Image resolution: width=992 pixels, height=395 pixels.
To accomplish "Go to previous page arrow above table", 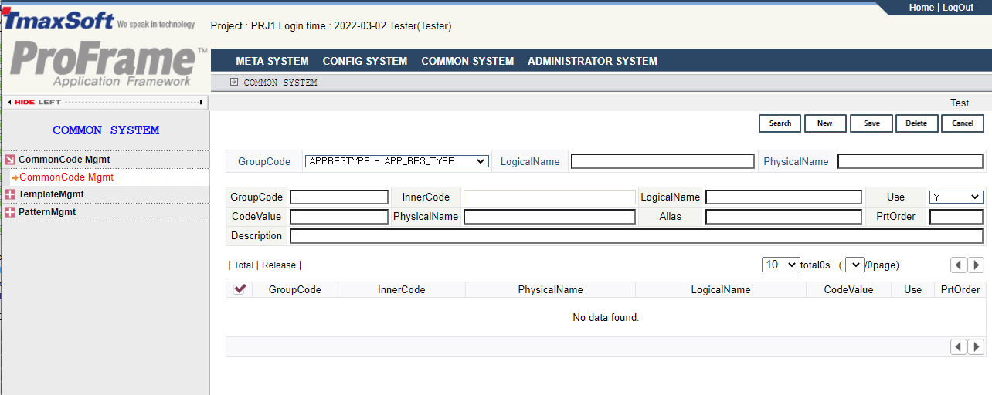I will coord(959,265).
